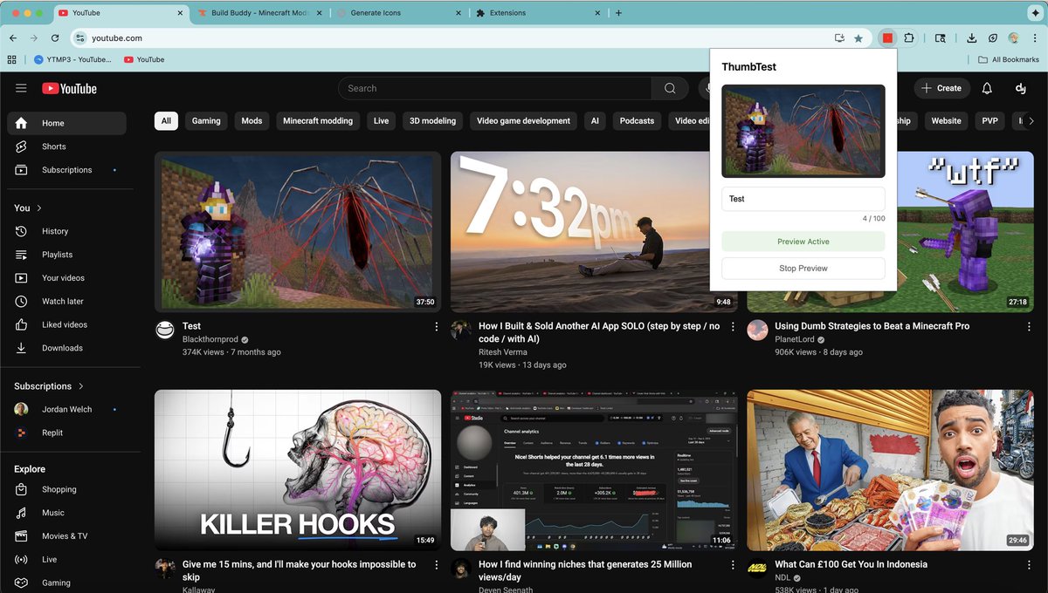Expand the You section chevron
Screen dimensions: 1048x593
click(39, 208)
